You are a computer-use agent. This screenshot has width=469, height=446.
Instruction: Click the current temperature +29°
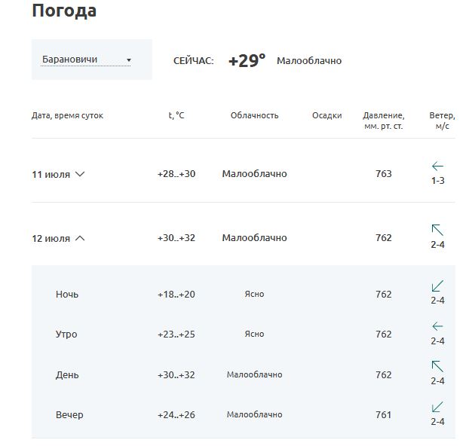pyautogui.click(x=247, y=61)
